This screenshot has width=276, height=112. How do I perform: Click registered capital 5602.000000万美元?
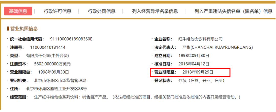tap(53, 64)
